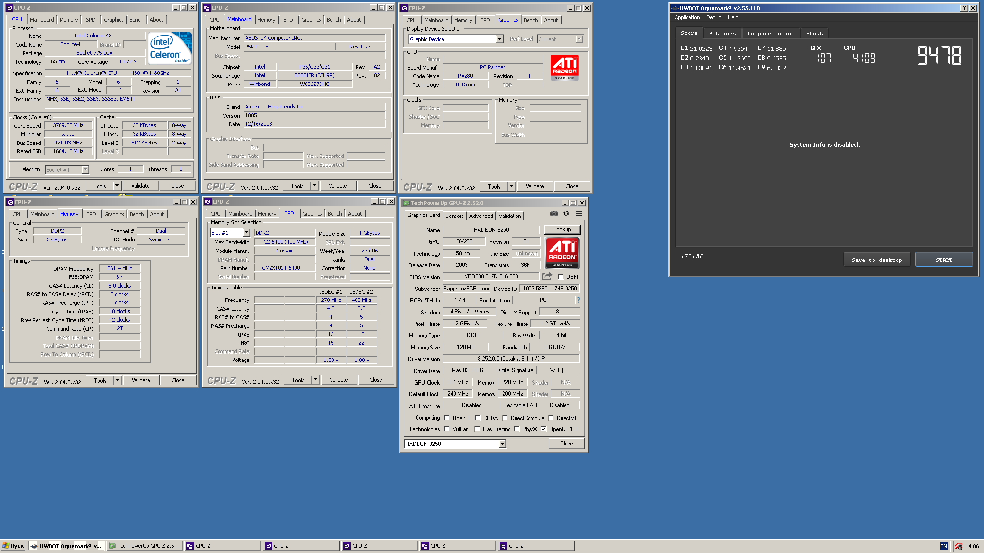Click the CPU-Z title icon of Mainboard window
The width and height of the screenshot is (984, 553).
(207, 8)
